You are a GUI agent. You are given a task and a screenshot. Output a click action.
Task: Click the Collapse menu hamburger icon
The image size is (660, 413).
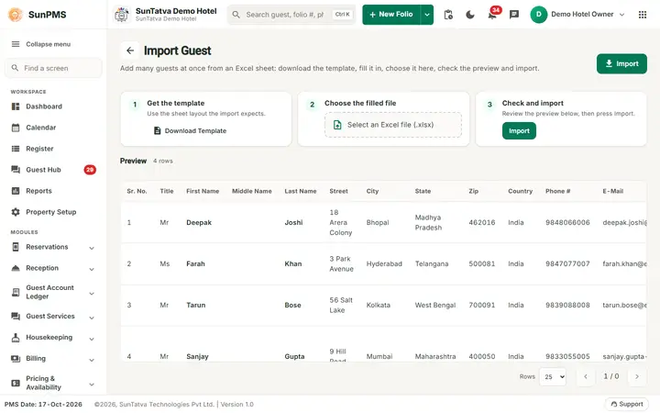click(16, 44)
